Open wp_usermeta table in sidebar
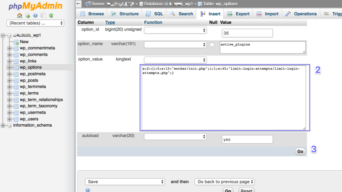Image resolution: width=342 pixels, height=192 pixels. (33, 113)
